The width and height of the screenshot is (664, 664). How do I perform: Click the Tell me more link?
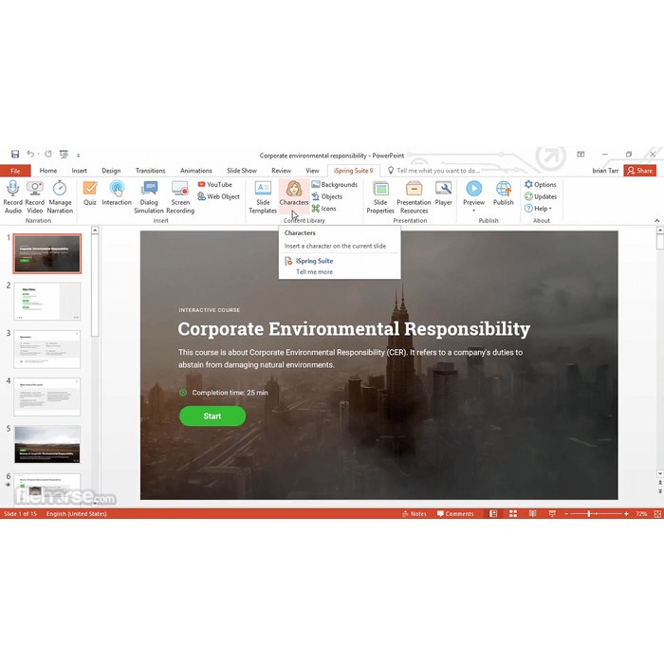314,272
